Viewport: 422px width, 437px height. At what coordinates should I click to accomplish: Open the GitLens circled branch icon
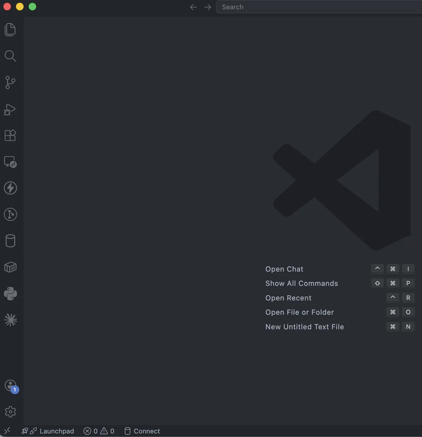10,214
